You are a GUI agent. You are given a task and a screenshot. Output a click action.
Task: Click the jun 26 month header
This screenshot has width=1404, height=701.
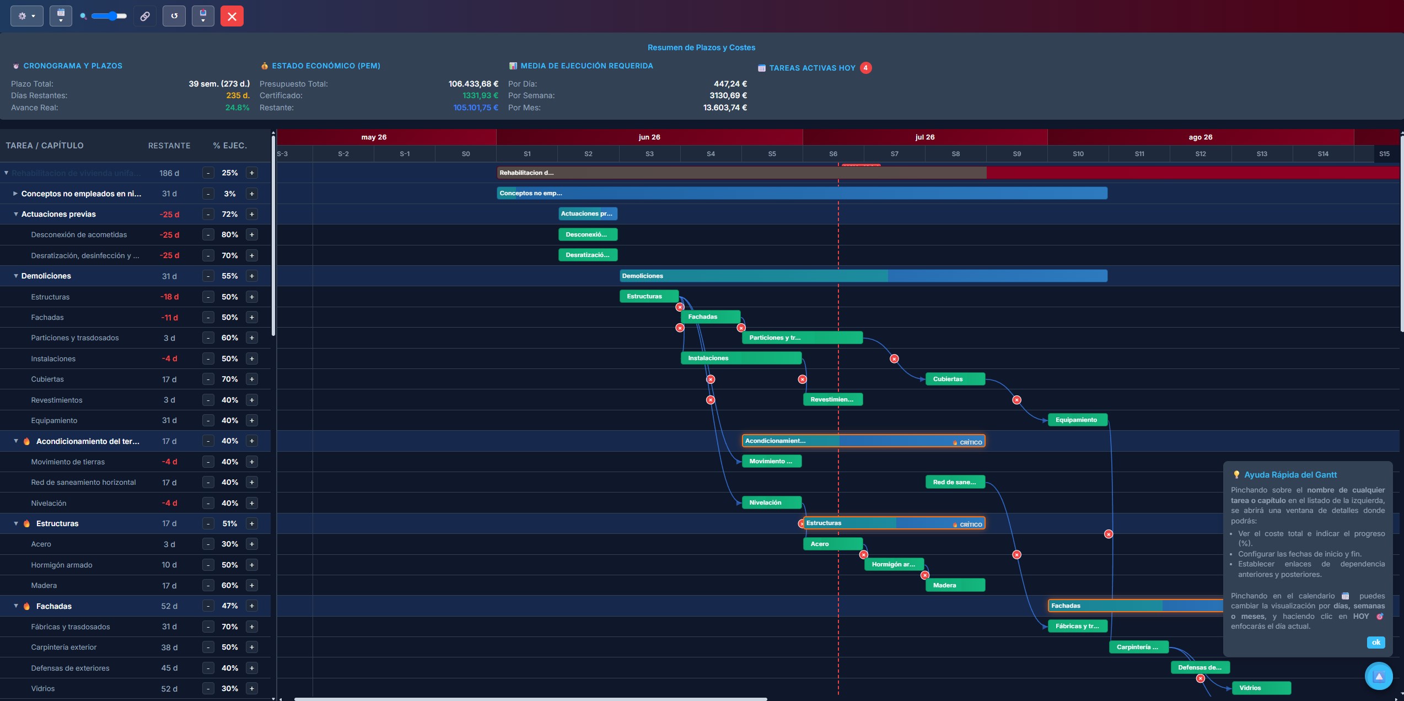[649, 137]
